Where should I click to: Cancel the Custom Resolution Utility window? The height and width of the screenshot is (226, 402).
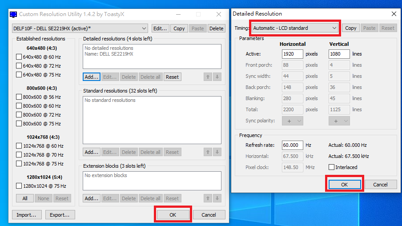click(209, 215)
